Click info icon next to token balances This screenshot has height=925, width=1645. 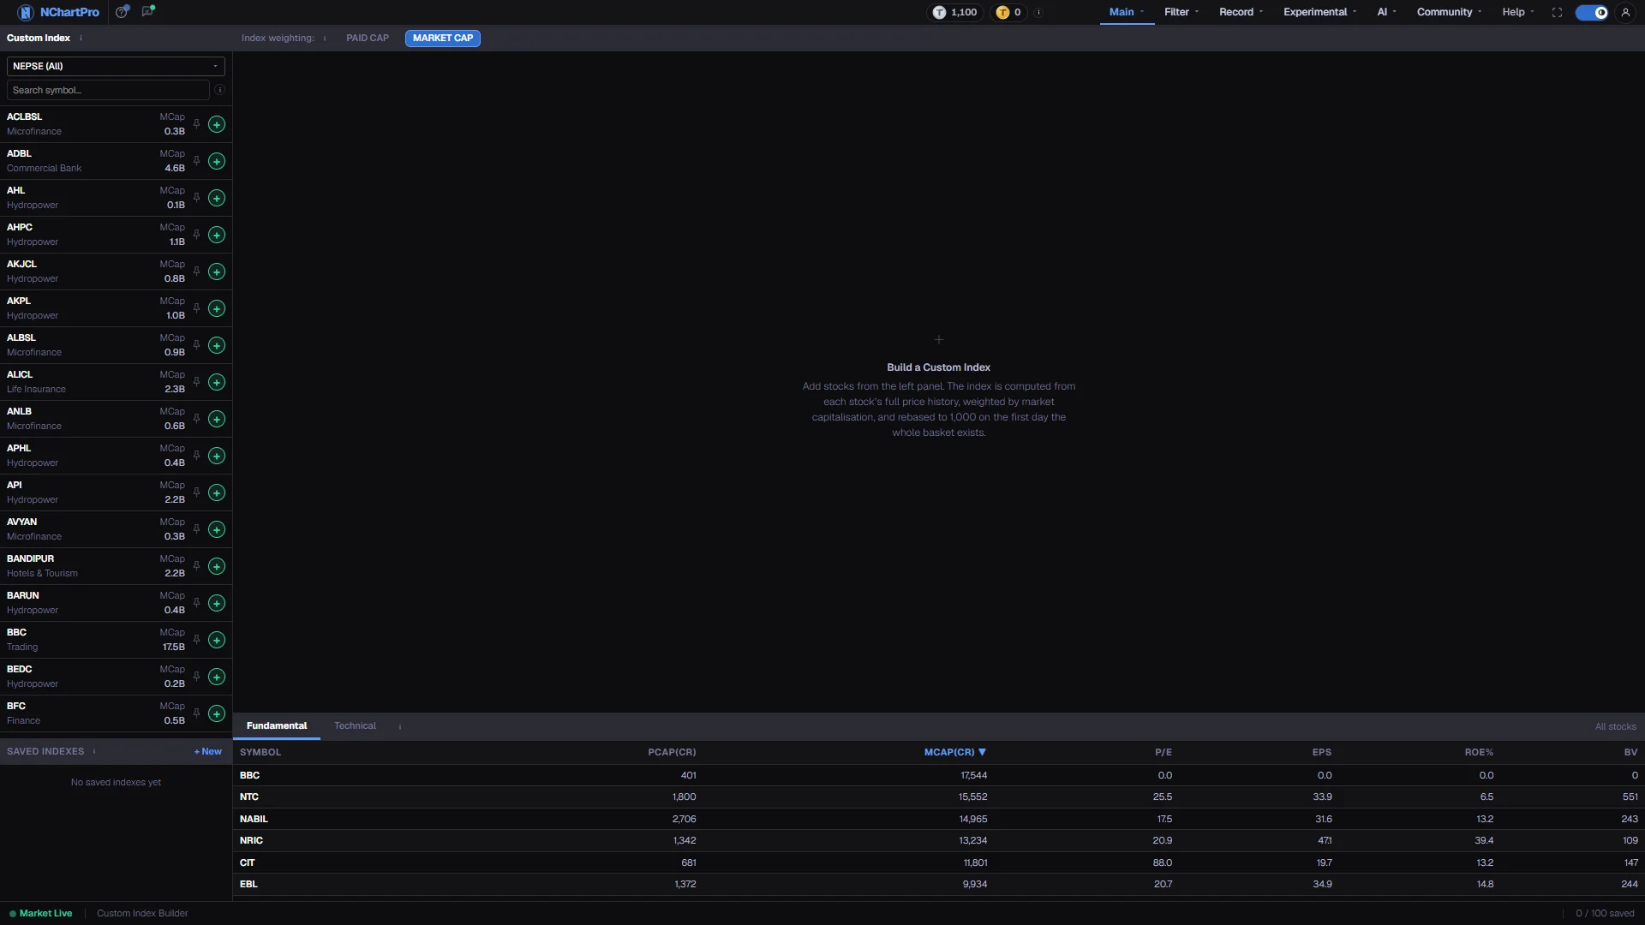coord(1038,12)
